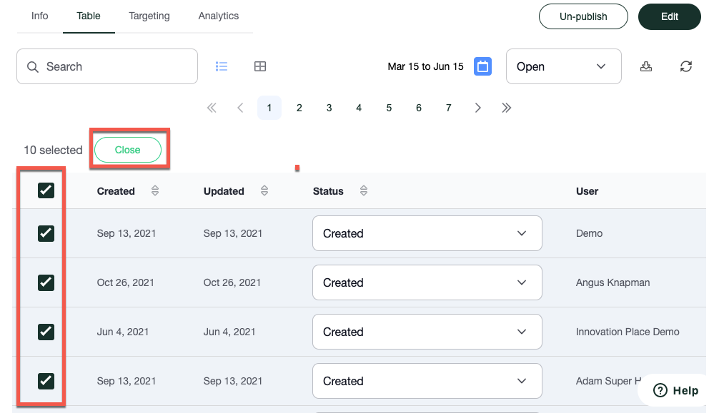The height and width of the screenshot is (413, 714).
Task: Uncheck the Adam Super row checkbox
Action: coord(46,381)
